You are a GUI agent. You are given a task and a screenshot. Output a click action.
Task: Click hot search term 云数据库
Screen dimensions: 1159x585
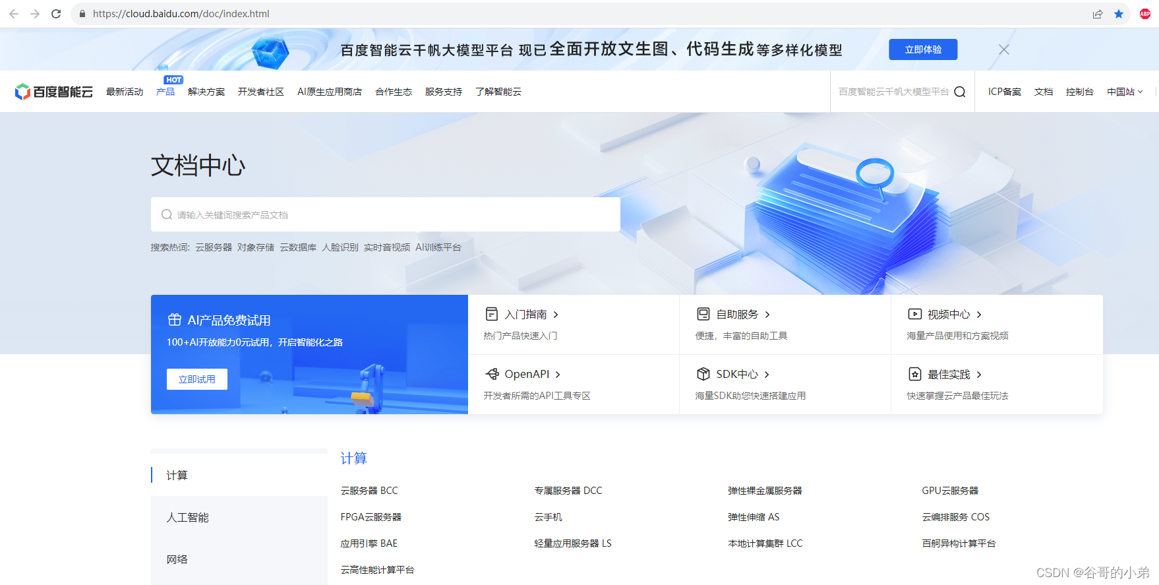point(298,247)
